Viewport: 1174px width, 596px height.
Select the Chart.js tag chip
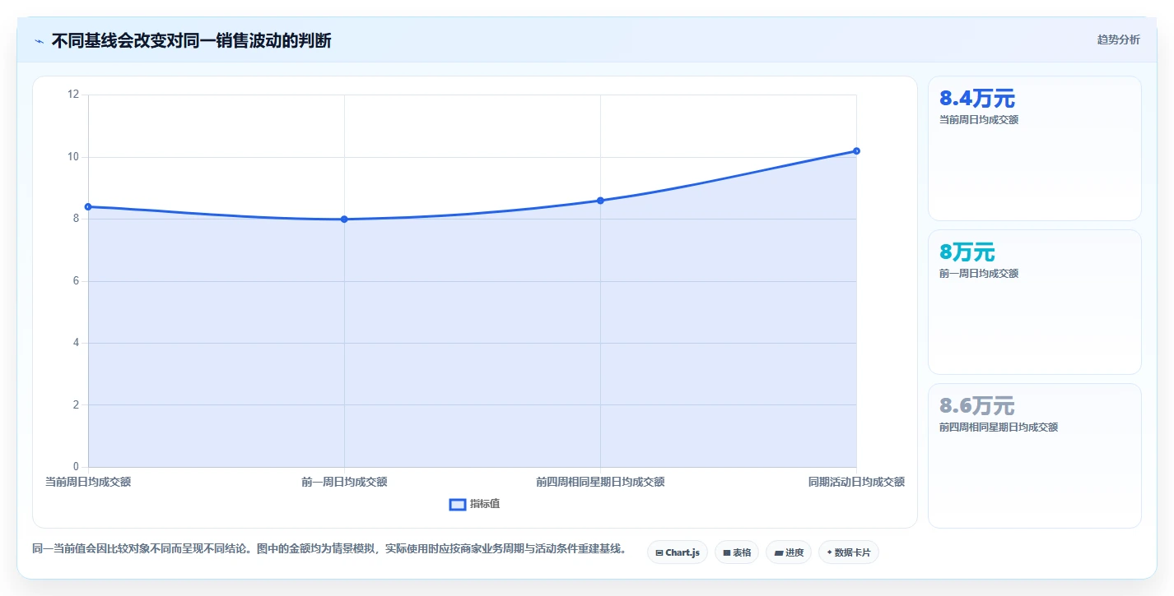678,552
